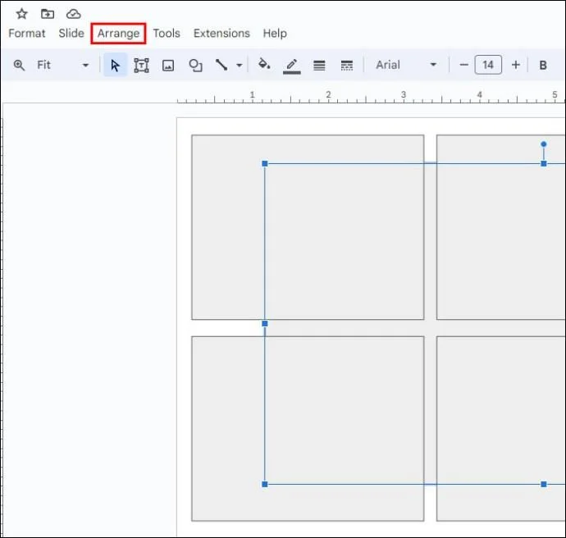Select the Text box tool
Viewport: 566px width, 538px height.
tap(141, 66)
